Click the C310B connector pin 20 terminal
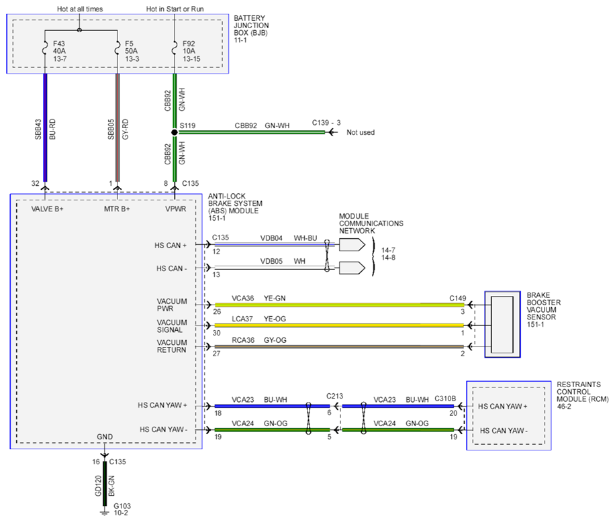The height and width of the screenshot is (522, 615). click(x=460, y=406)
